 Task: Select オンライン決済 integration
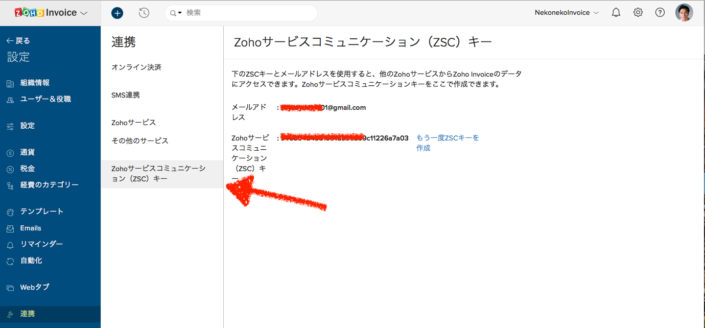(136, 67)
